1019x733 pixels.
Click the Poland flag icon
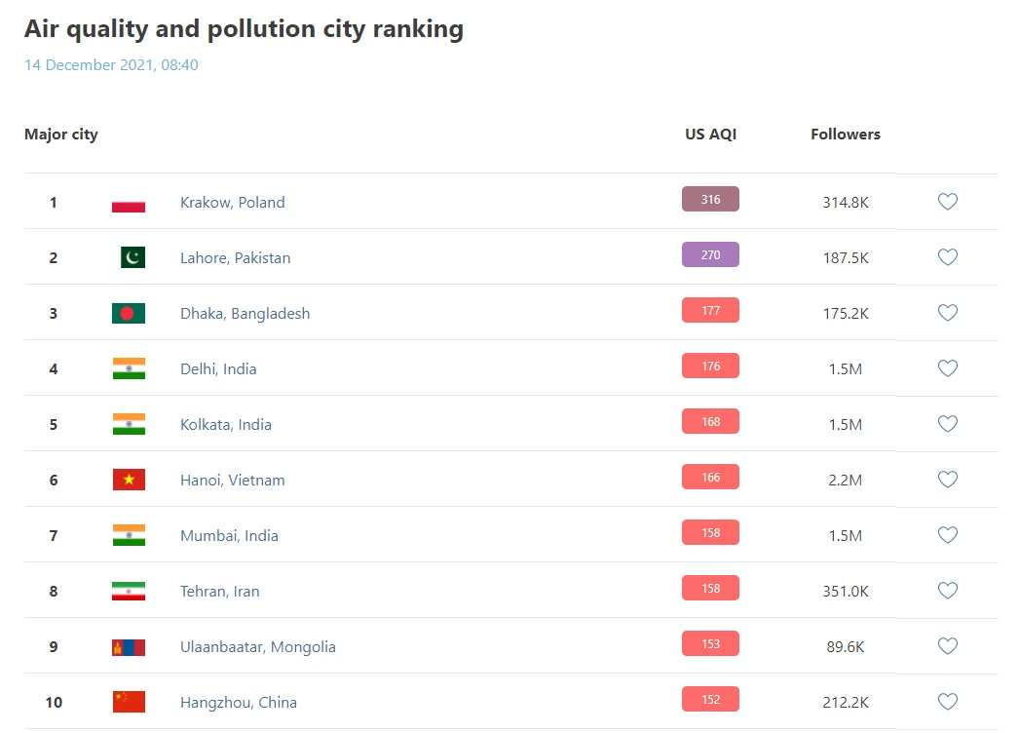click(x=129, y=203)
